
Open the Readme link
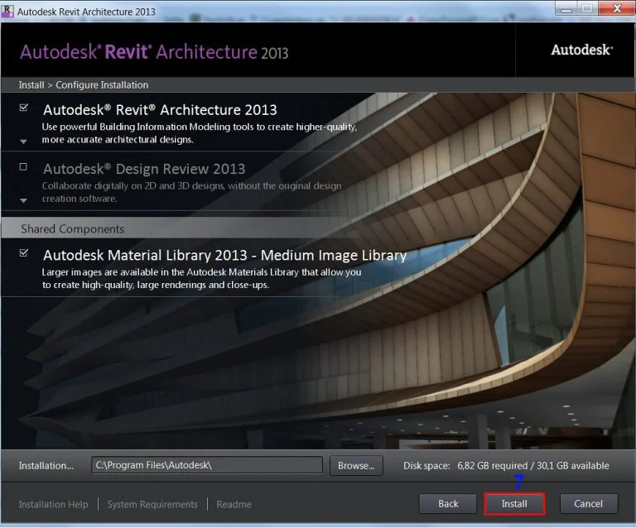pos(234,504)
